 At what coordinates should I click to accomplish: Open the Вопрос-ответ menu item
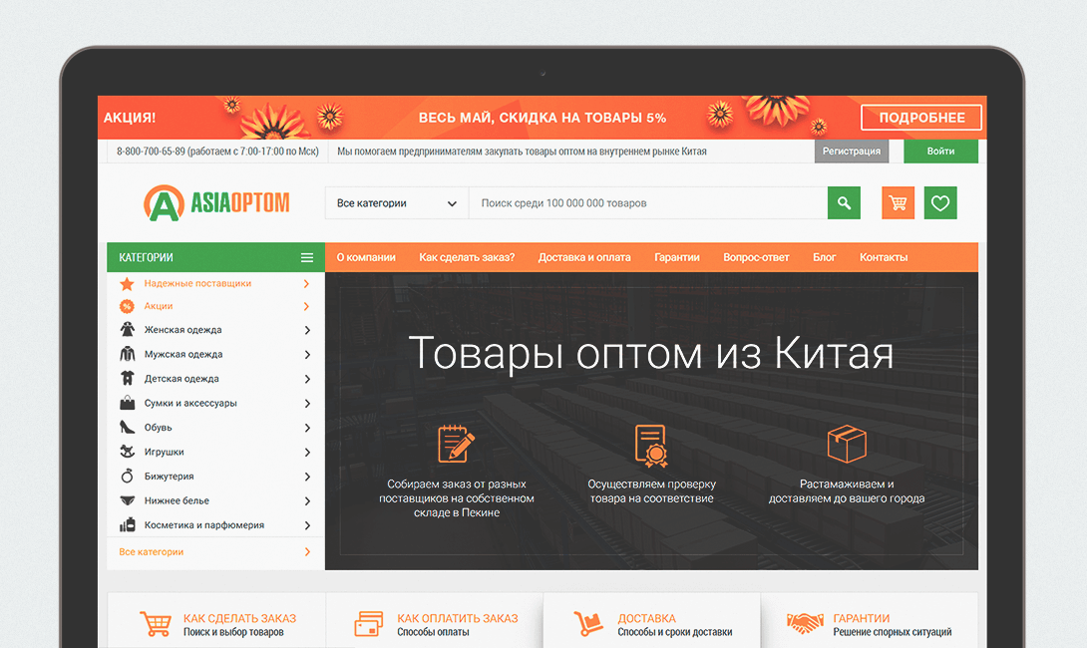756,257
